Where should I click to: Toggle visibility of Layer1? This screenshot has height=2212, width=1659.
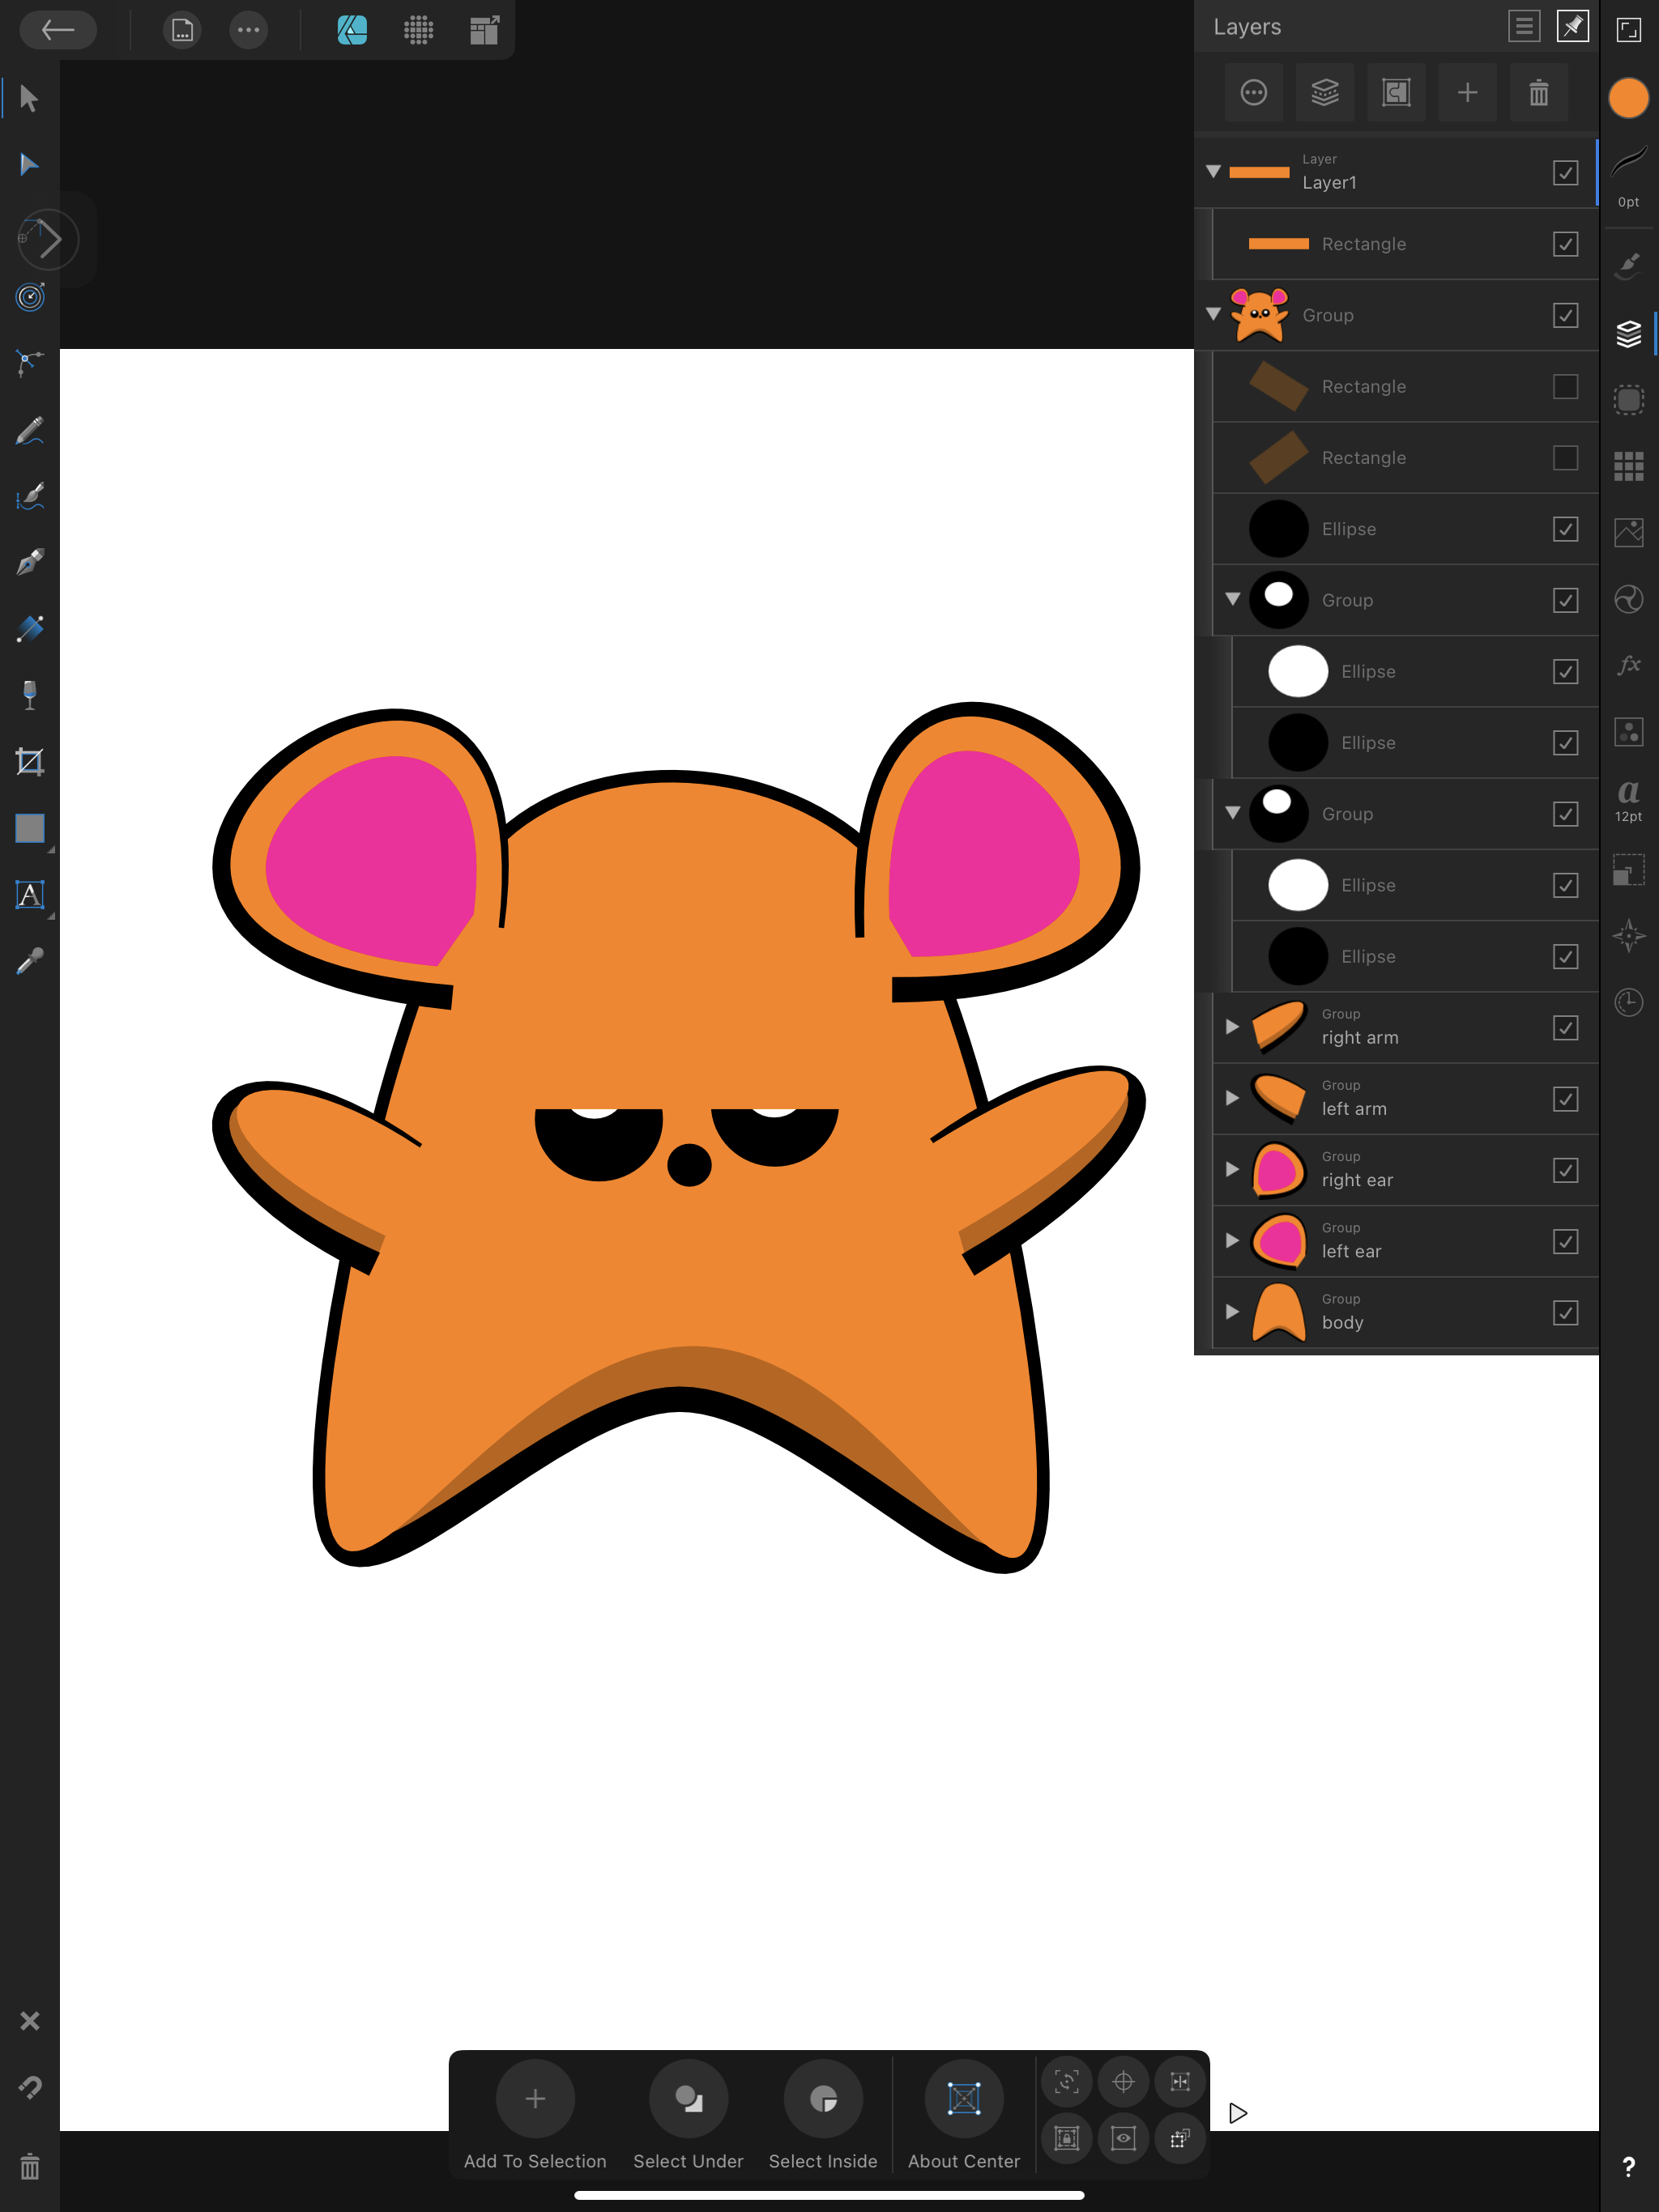(x=1565, y=173)
